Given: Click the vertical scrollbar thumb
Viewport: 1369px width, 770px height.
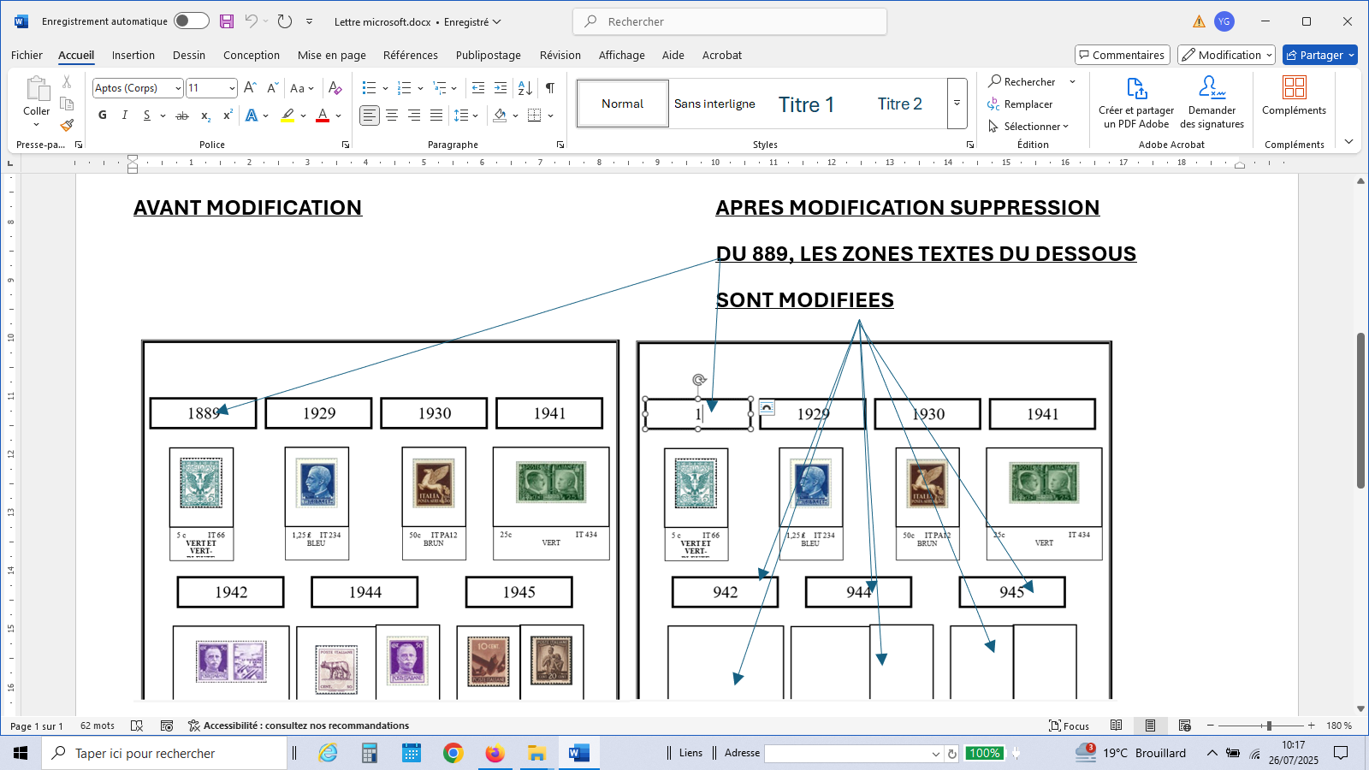Looking at the screenshot, I should [x=1360, y=411].
